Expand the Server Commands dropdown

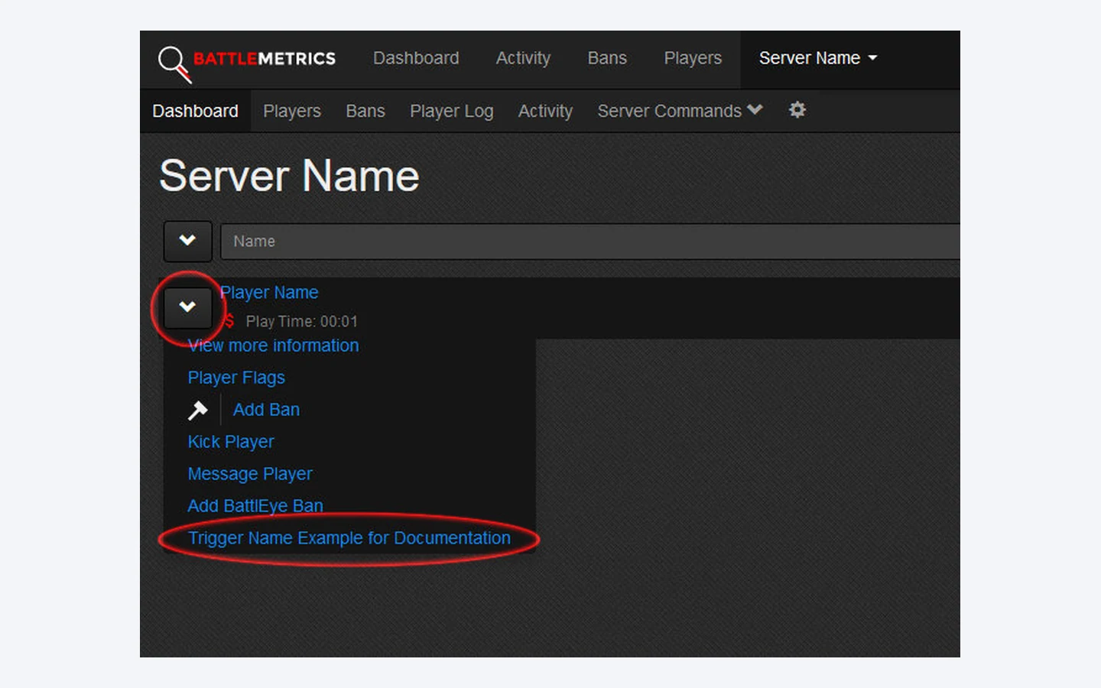(680, 111)
